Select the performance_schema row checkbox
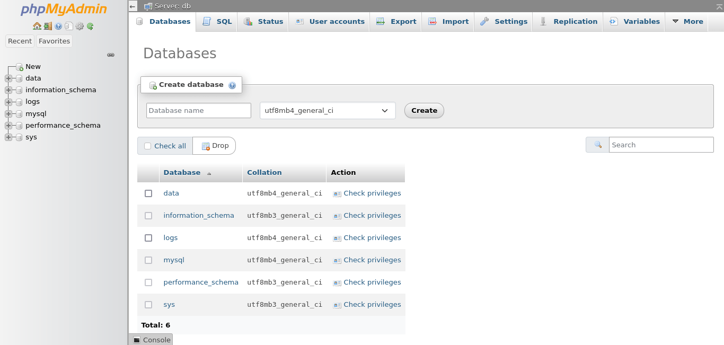 point(148,282)
